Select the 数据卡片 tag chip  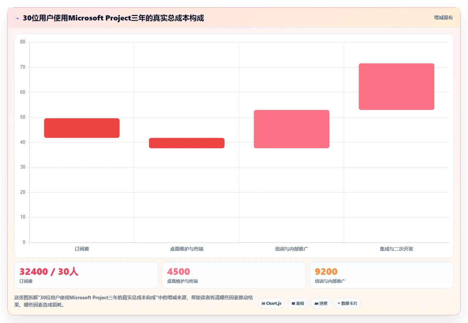pos(347,303)
